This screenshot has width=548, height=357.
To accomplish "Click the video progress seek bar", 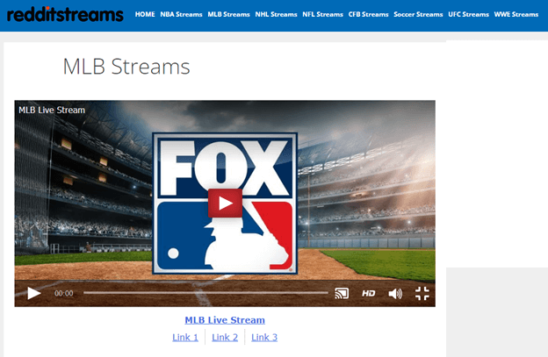I will click(x=205, y=293).
